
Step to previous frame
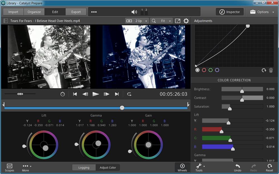pyautogui.click(x=85, y=94)
